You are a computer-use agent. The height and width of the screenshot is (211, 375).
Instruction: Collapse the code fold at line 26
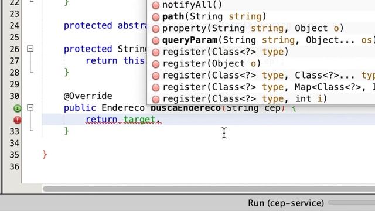point(30,49)
